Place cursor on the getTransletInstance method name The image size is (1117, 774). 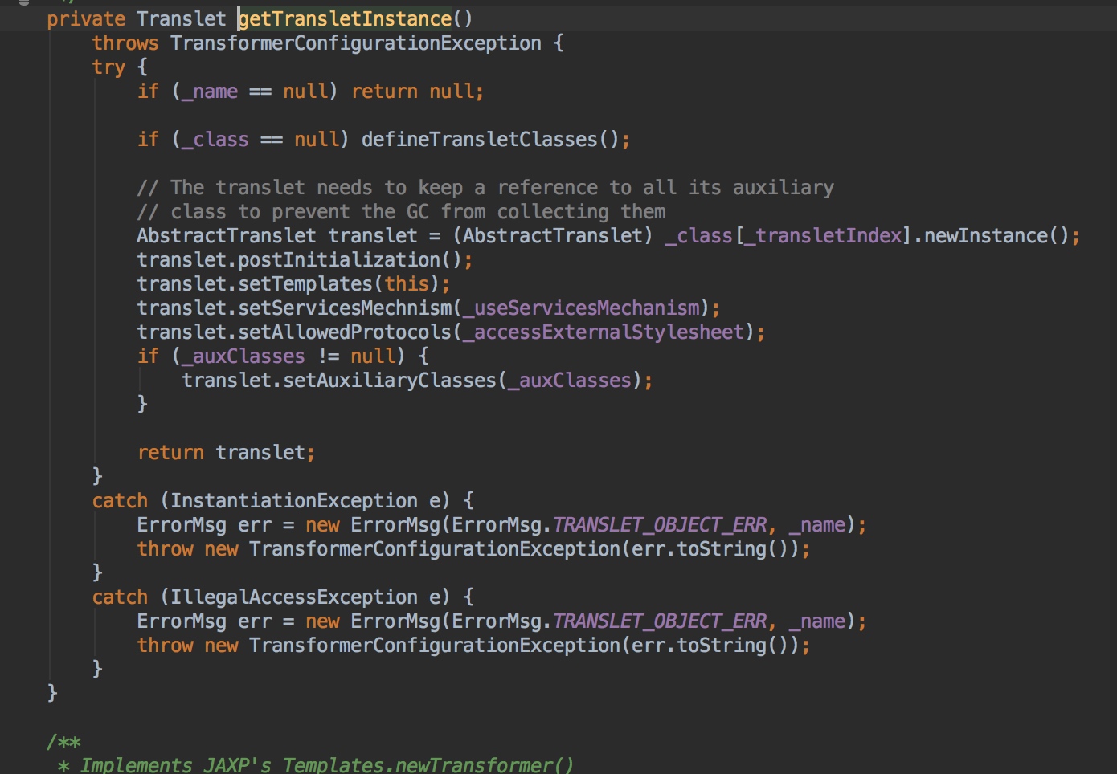pyautogui.click(x=345, y=18)
